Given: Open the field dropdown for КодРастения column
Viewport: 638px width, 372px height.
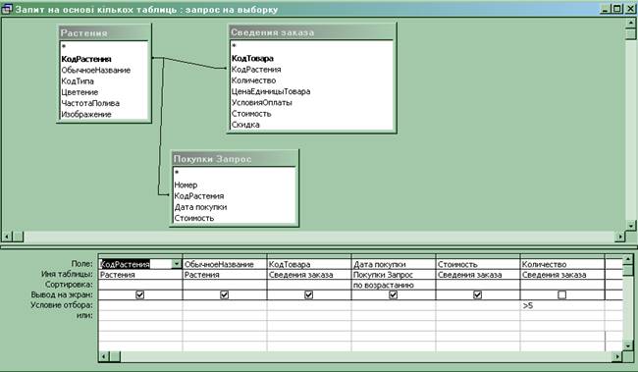Looking at the screenshot, I should coord(176,264).
